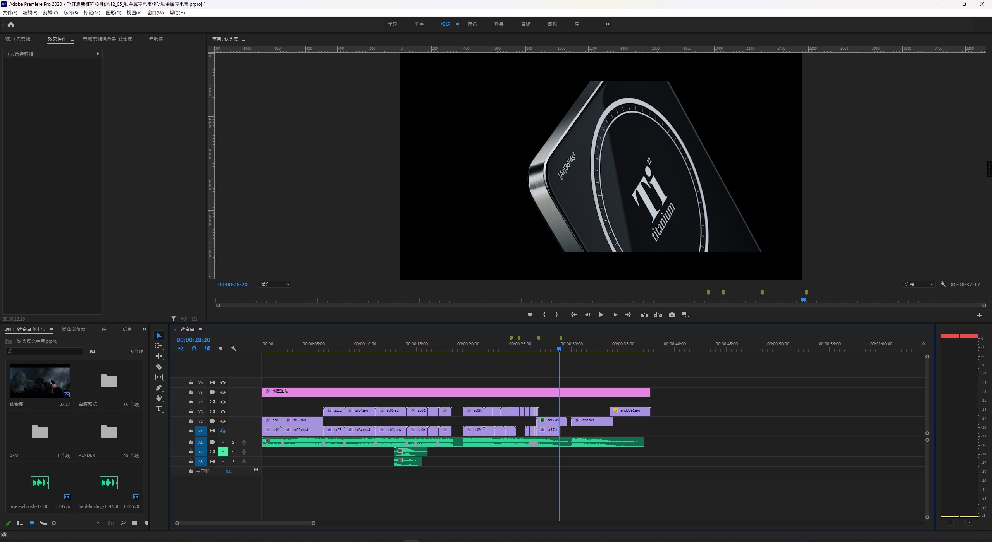The image size is (992, 542).
Task: Open the 钛金属 sequence panel menu
Action: pos(200,329)
